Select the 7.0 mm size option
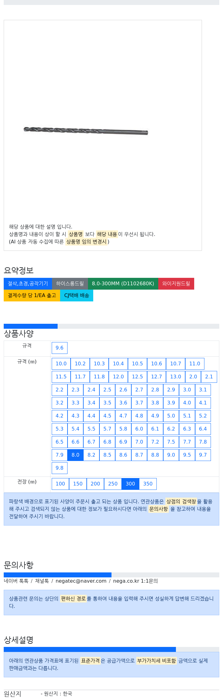 tap(139, 442)
